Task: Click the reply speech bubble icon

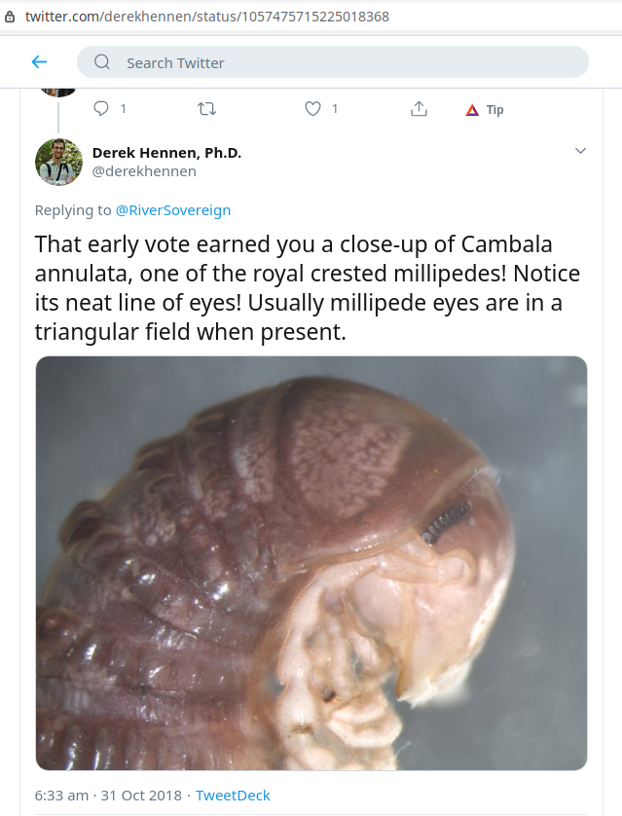Action: pyautogui.click(x=101, y=109)
